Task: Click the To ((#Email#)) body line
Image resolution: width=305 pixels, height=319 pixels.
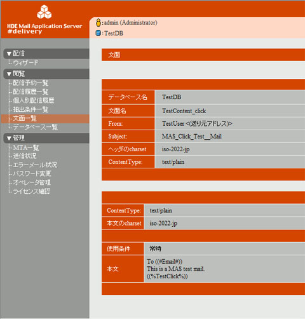Action: click(x=165, y=261)
